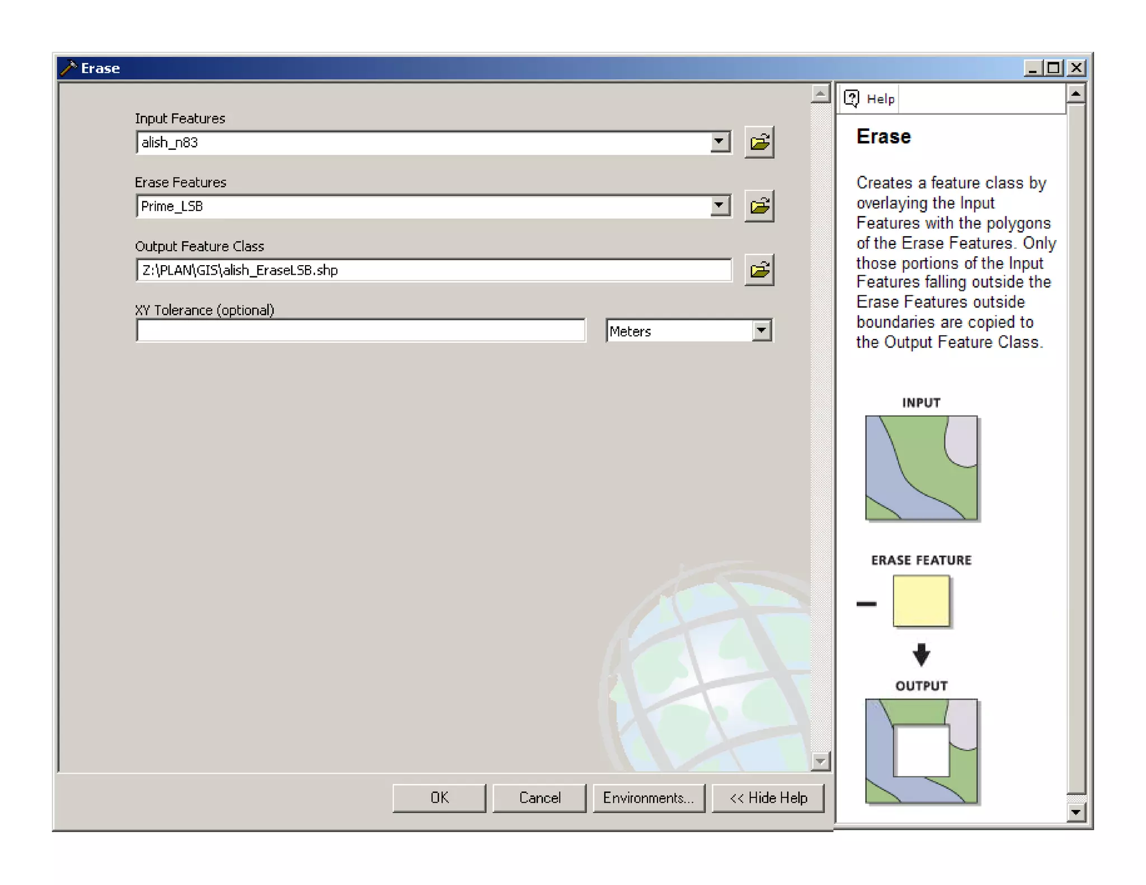
Task: Expand the Input Features dropdown
Action: 720,142
